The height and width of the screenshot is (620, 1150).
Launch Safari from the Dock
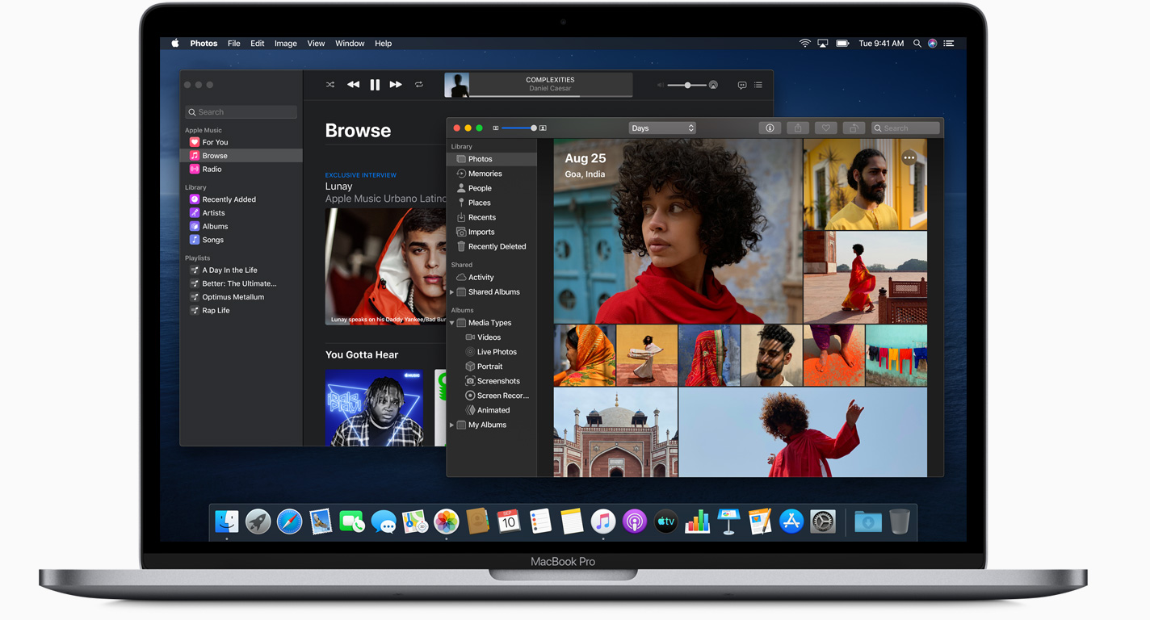(289, 522)
